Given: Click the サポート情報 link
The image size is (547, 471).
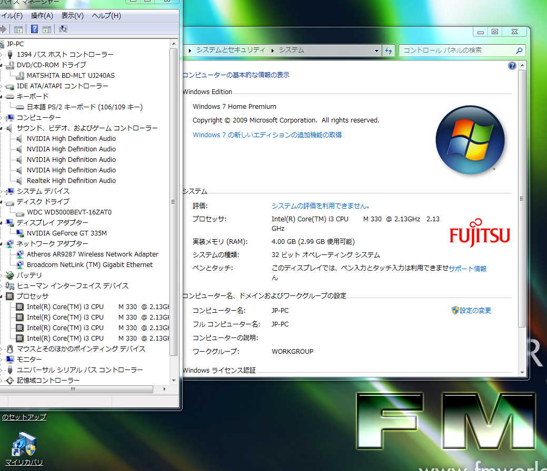Looking at the screenshot, I should [x=468, y=269].
